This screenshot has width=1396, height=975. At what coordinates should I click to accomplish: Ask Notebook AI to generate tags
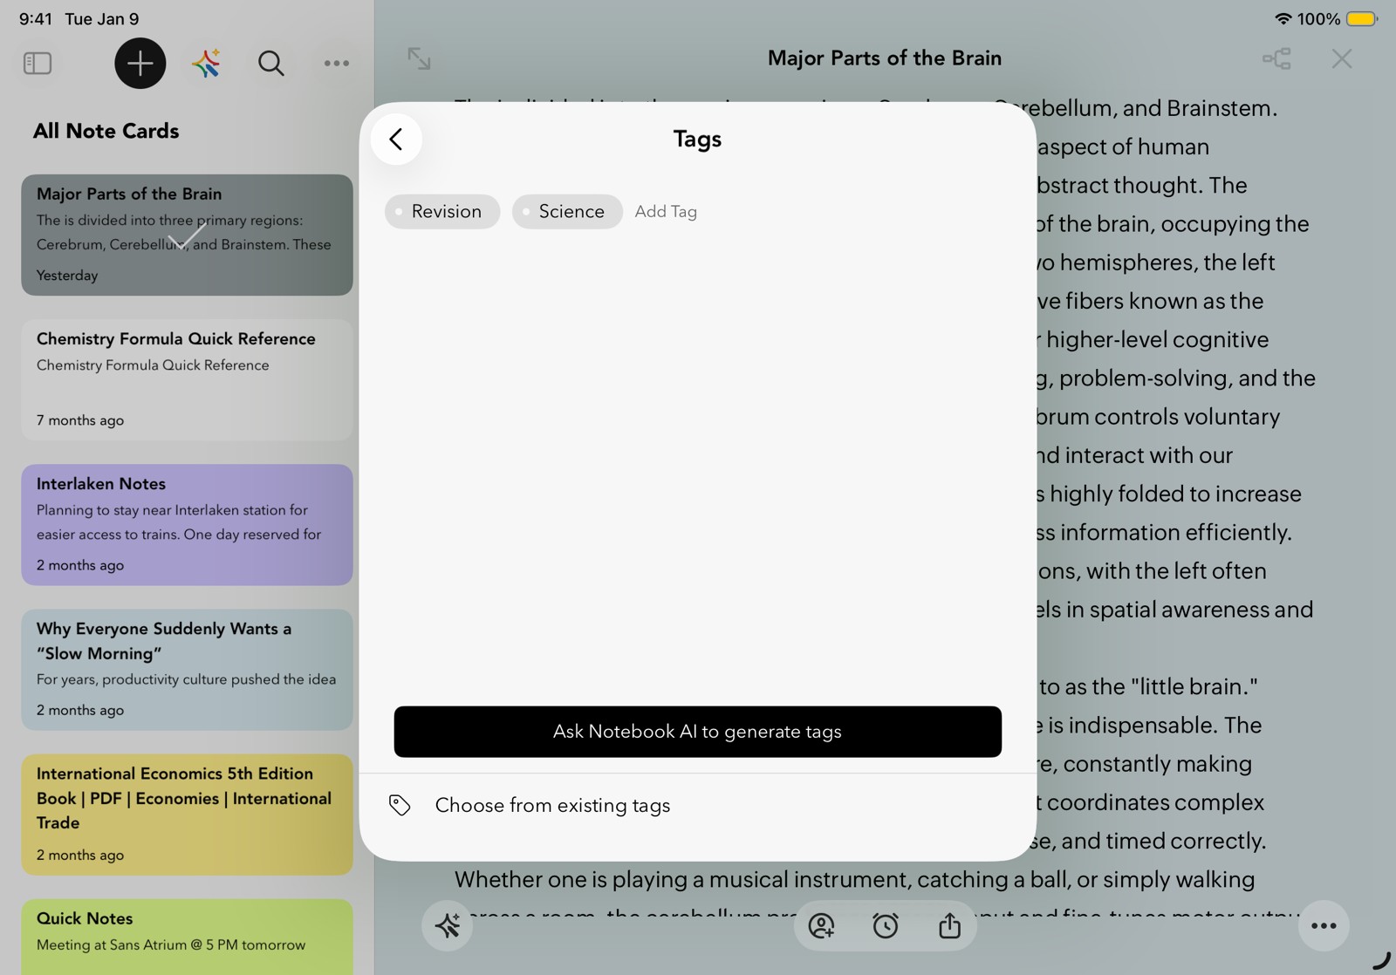pos(697,732)
